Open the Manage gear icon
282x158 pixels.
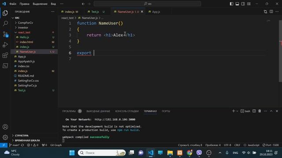5,137
